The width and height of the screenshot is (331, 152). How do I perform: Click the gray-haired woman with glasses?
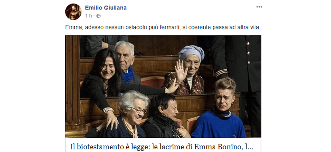pos(130,115)
